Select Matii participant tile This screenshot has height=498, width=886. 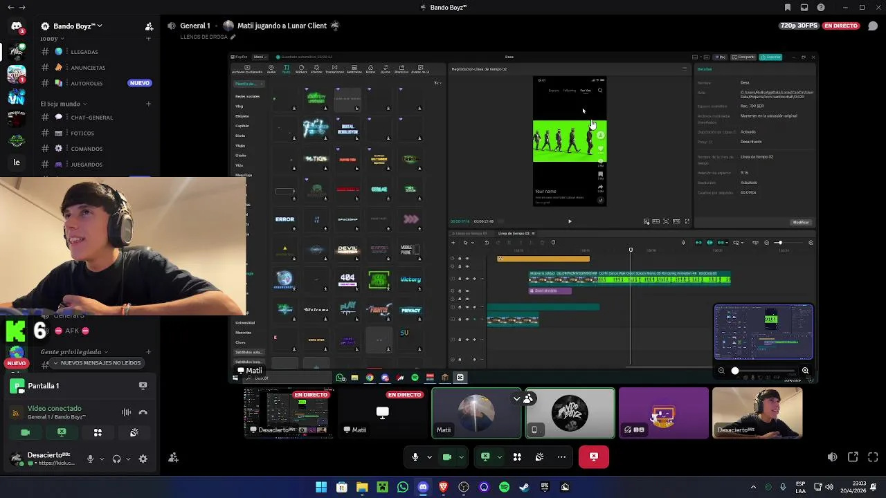[476, 413]
